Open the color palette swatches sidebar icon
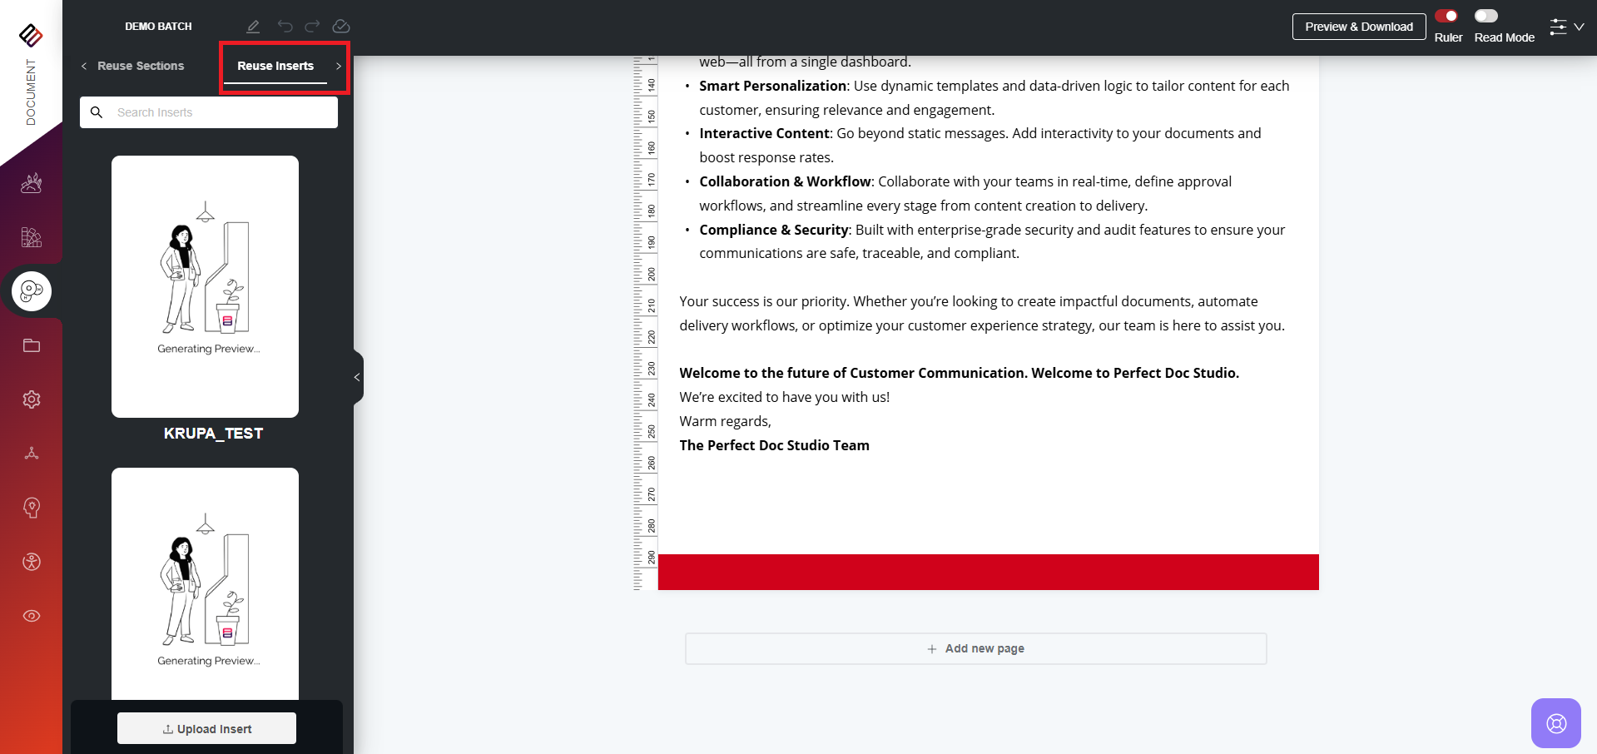 (32, 237)
